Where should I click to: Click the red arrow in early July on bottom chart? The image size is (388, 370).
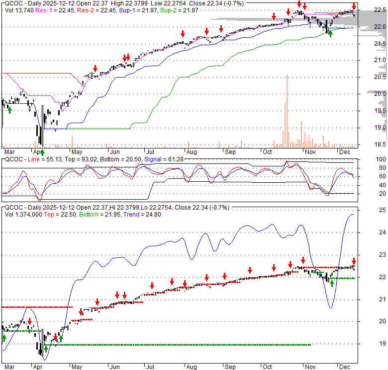click(x=152, y=286)
